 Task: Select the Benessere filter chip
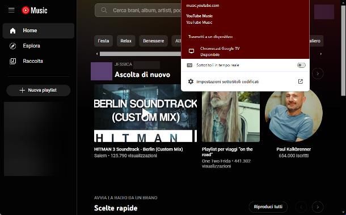point(153,41)
